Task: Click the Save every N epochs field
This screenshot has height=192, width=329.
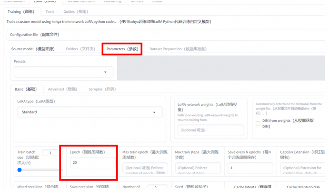Action: click(250, 168)
